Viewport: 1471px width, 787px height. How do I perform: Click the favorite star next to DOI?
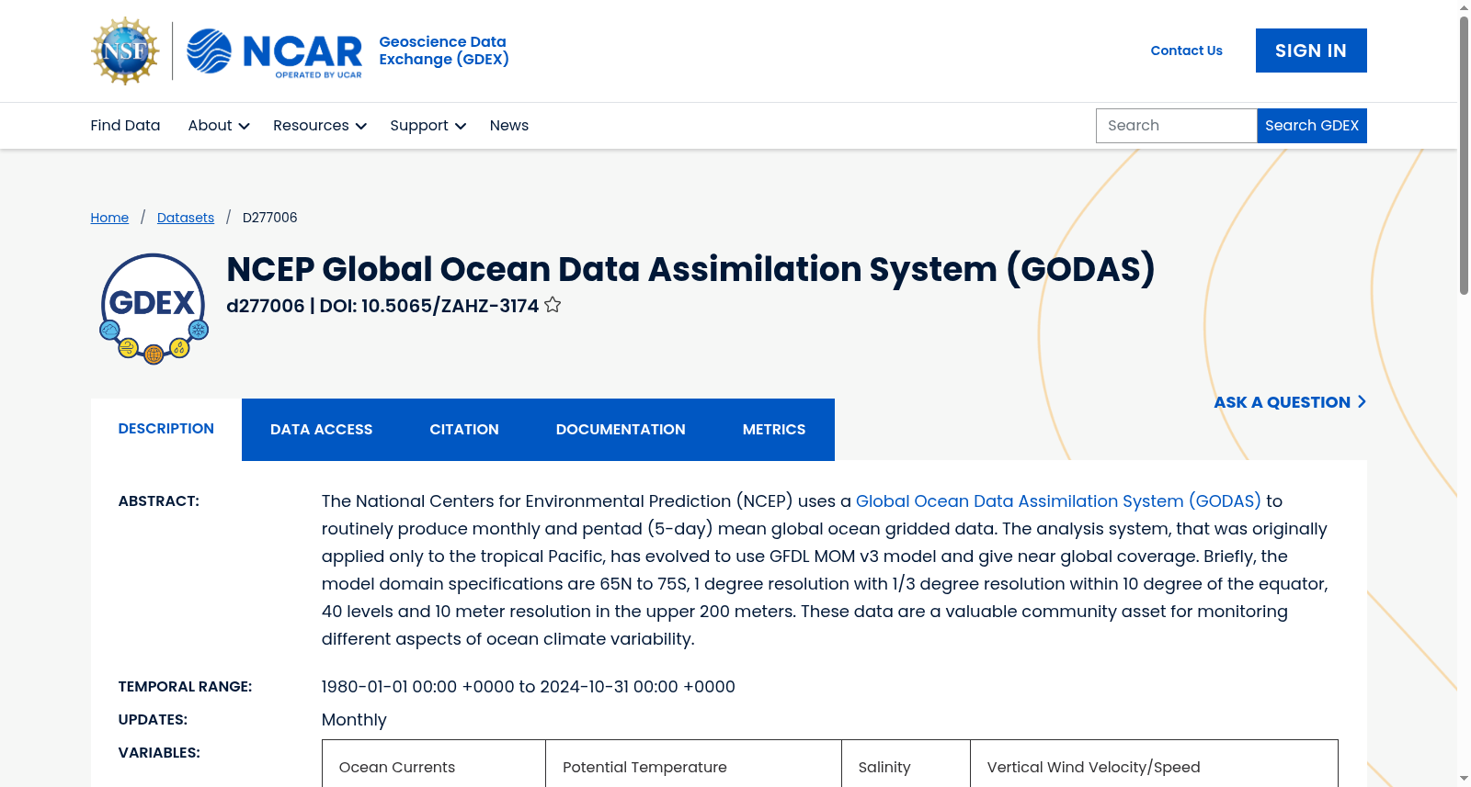(553, 305)
